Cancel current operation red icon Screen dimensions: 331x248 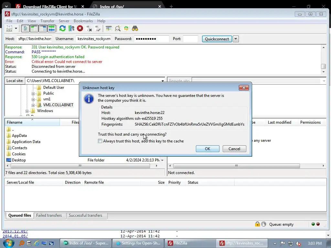(80, 28)
